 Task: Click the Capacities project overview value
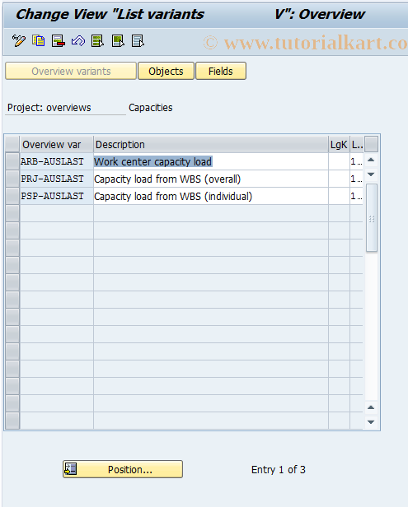click(x=151, y=107)
